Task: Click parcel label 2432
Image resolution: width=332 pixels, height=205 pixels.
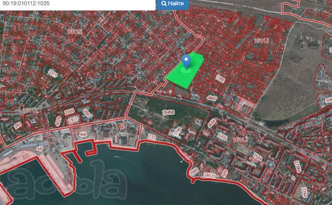Action: (222, 137)
